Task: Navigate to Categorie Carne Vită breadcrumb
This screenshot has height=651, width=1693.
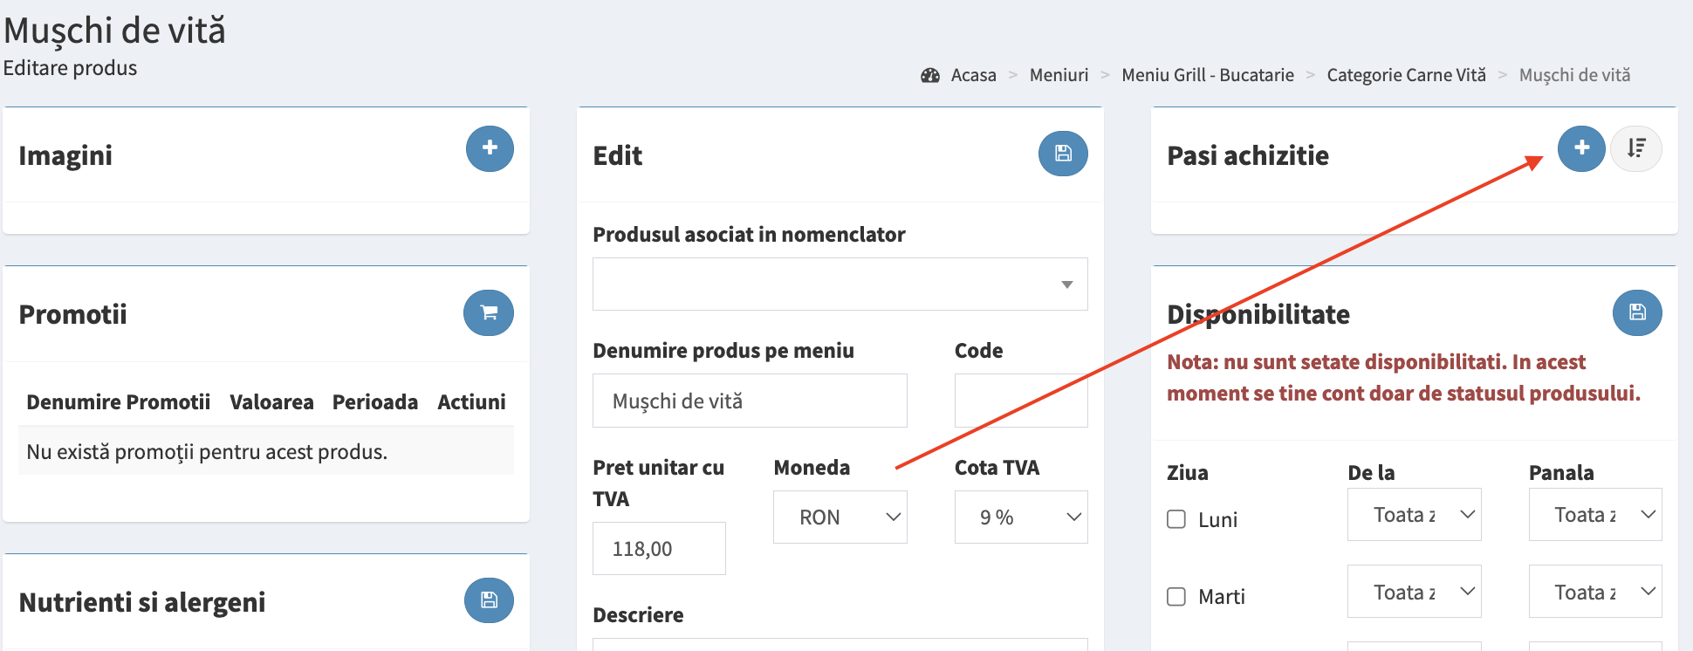Action: 1406,75
